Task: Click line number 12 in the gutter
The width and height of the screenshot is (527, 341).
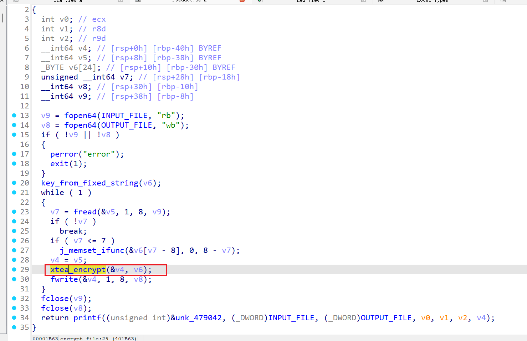Action: click(x=25, y=106)
